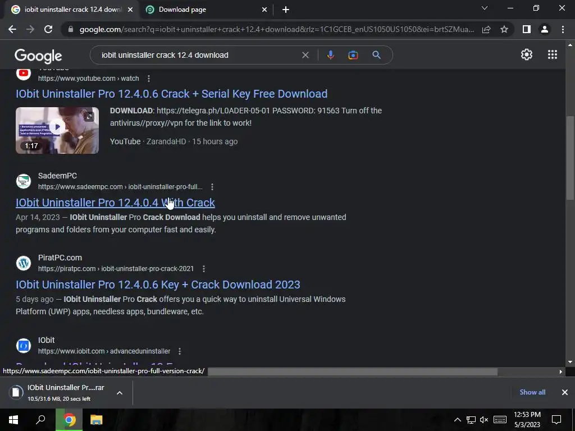Click the vertical page scrollbar thumb
Screen dimensions: 575x431
569,158
